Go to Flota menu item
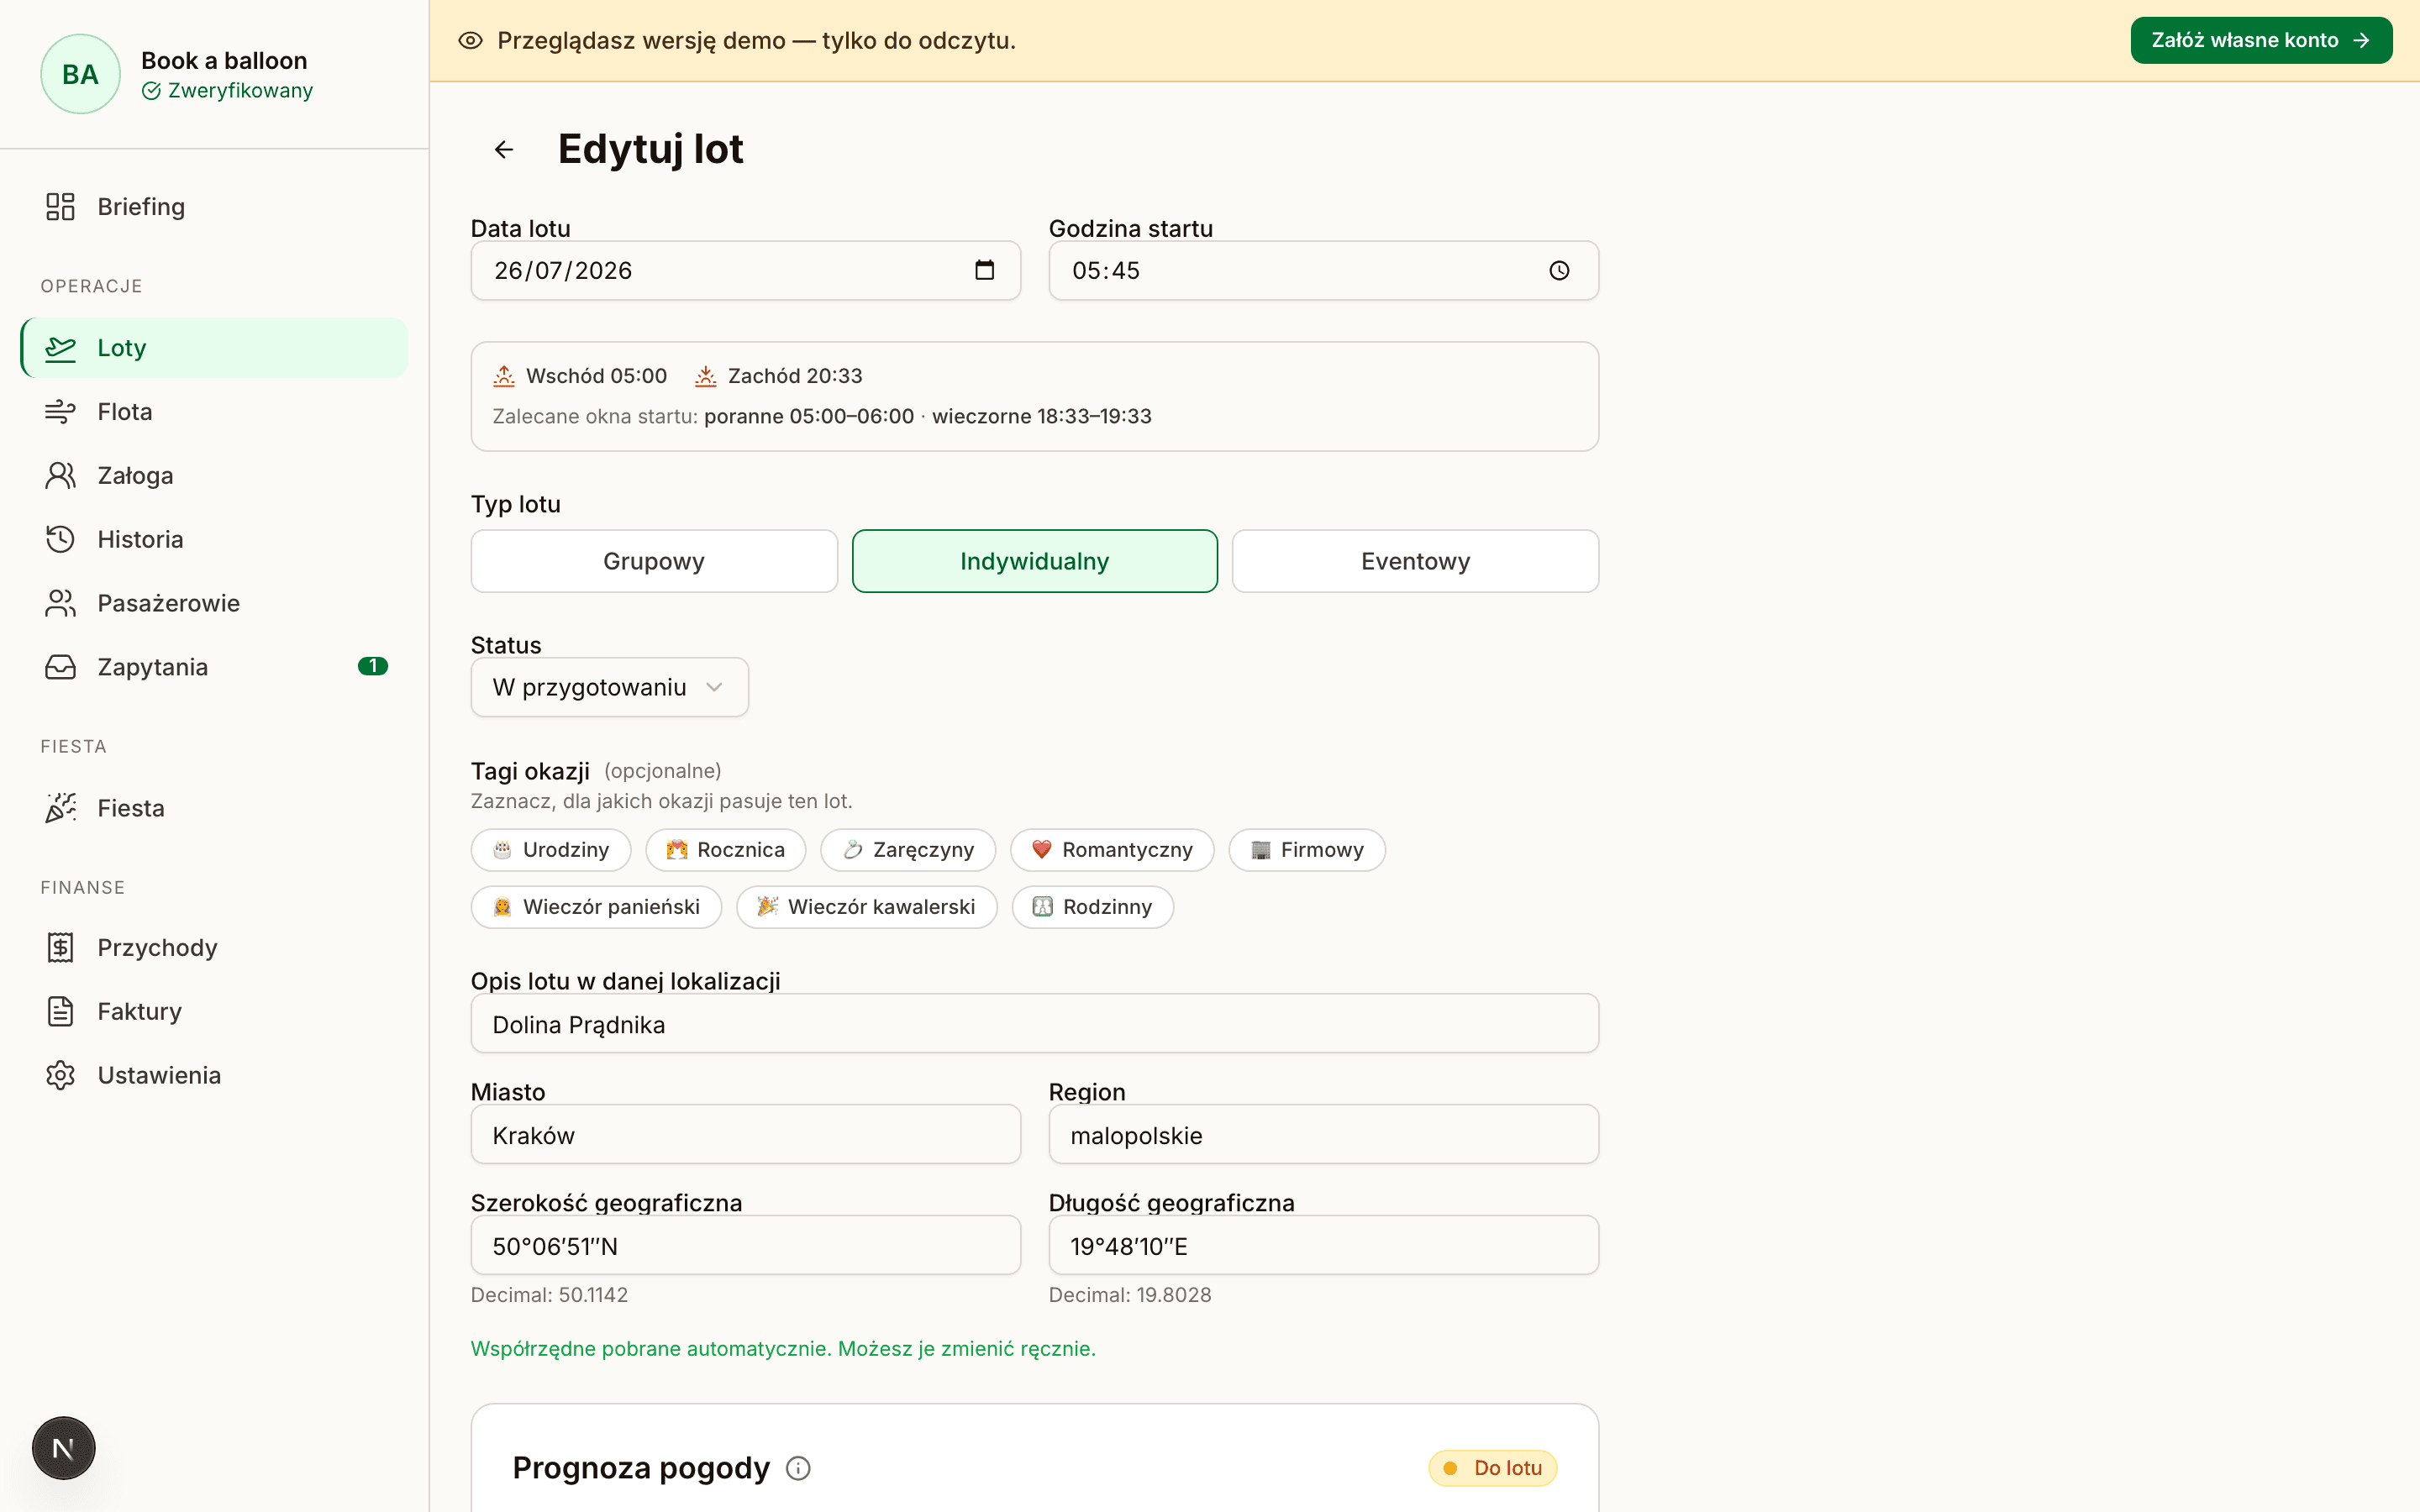The image size is (2420, 1512). [214, 412]
